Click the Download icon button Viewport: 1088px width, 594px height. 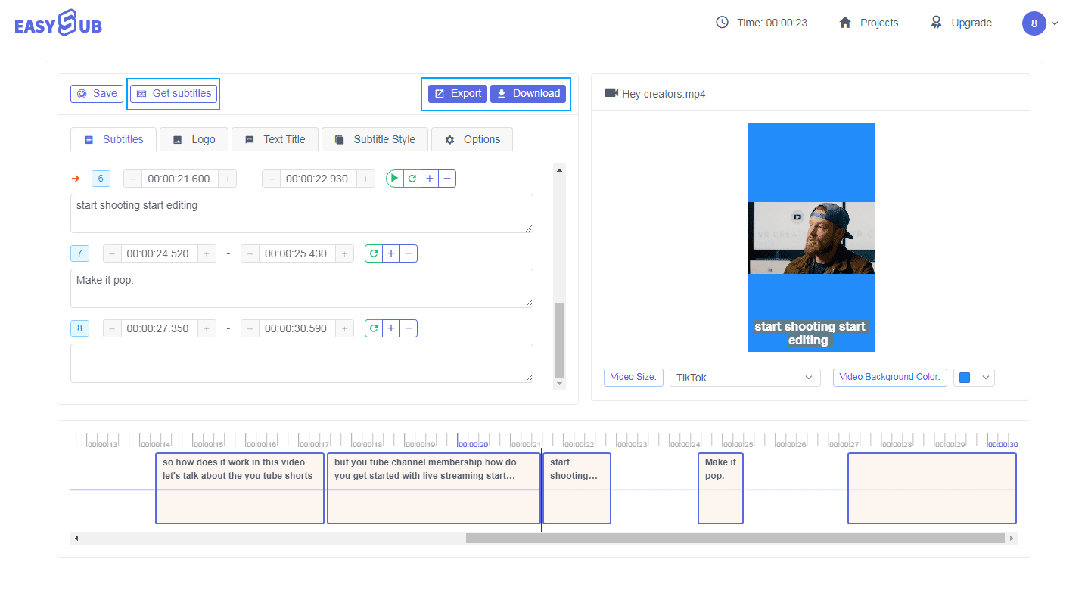[501, 93]
